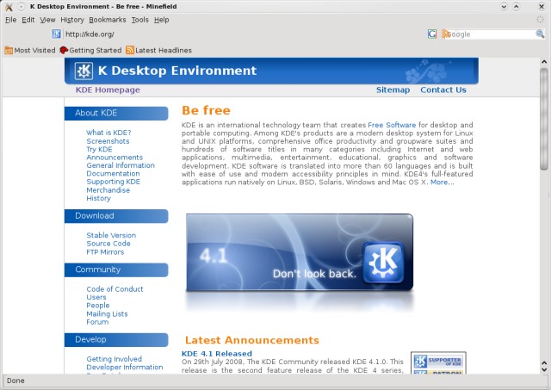This screenshot has height=390, width=551.
Task: Open the Merchandise link
Action: click(108, 190)
